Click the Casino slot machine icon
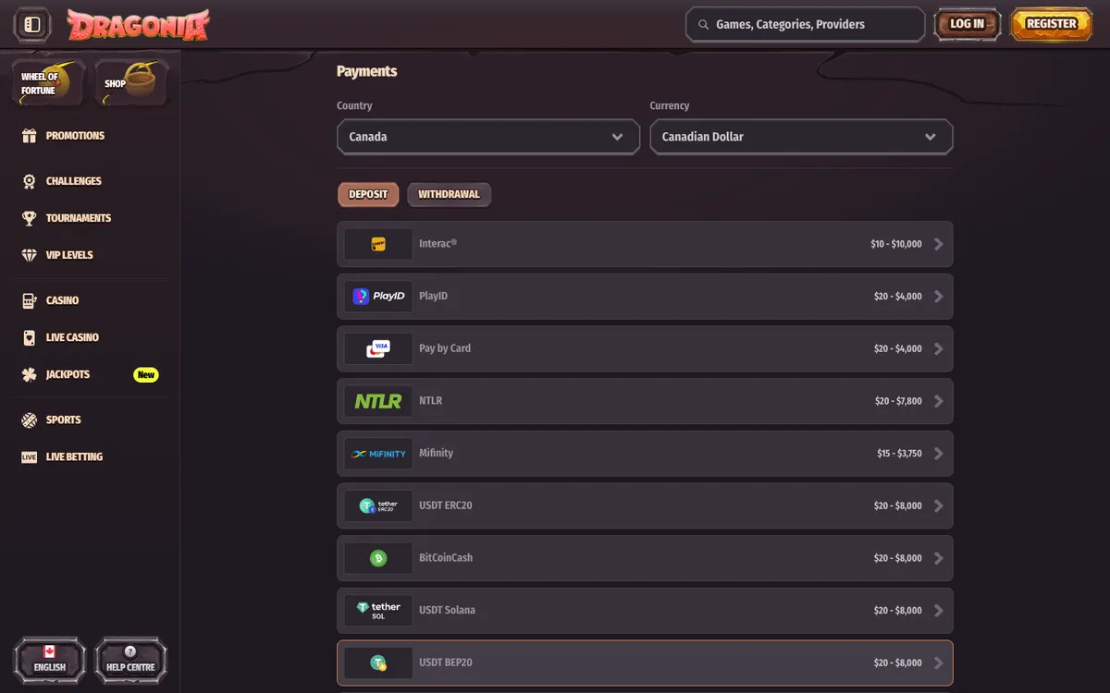This screenshot has width=1110, height=693. pyautogui.click(x=29, y=300)
